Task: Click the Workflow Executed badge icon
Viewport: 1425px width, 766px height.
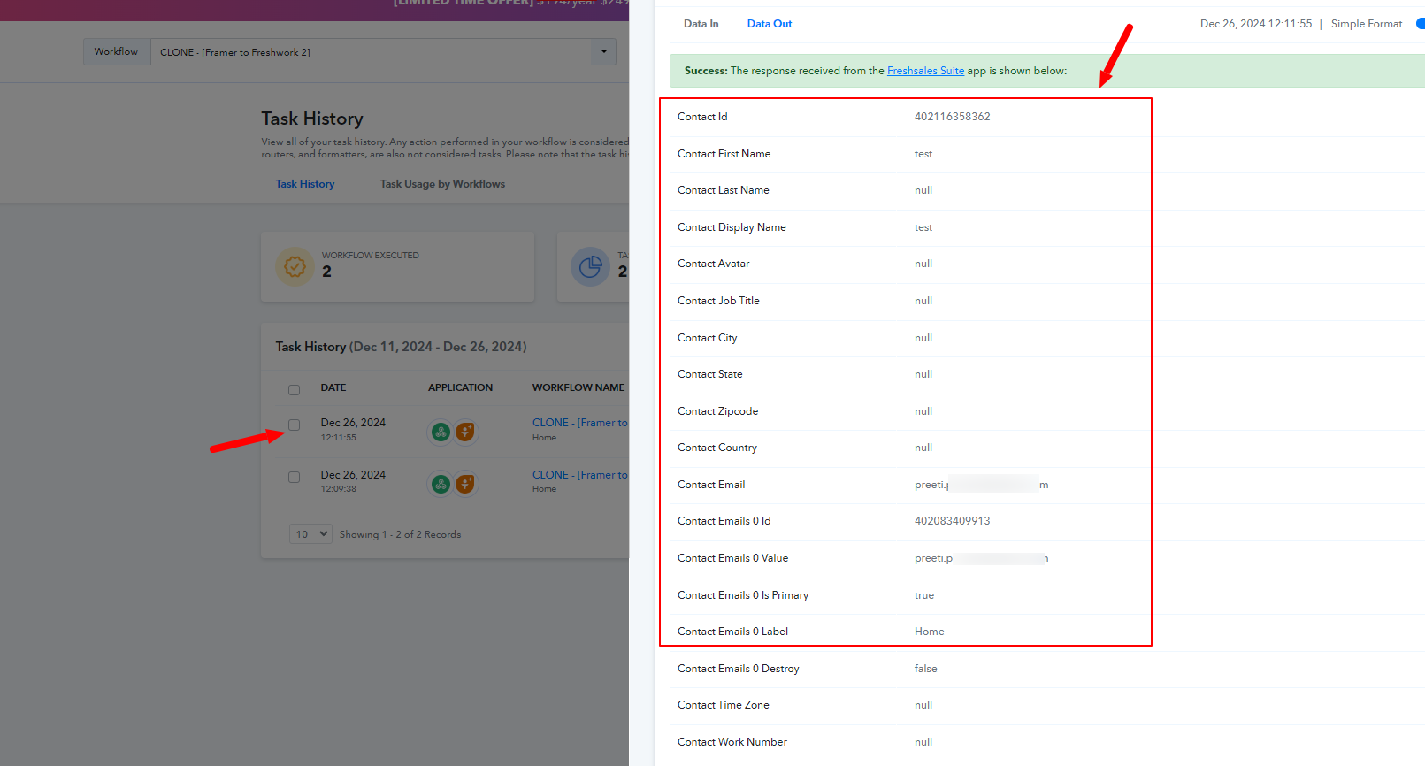Action: 295,266
